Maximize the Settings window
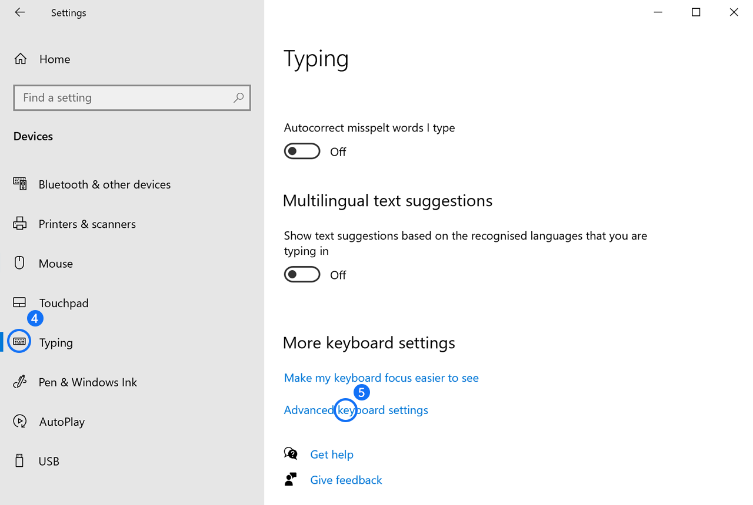 [696, 12]
